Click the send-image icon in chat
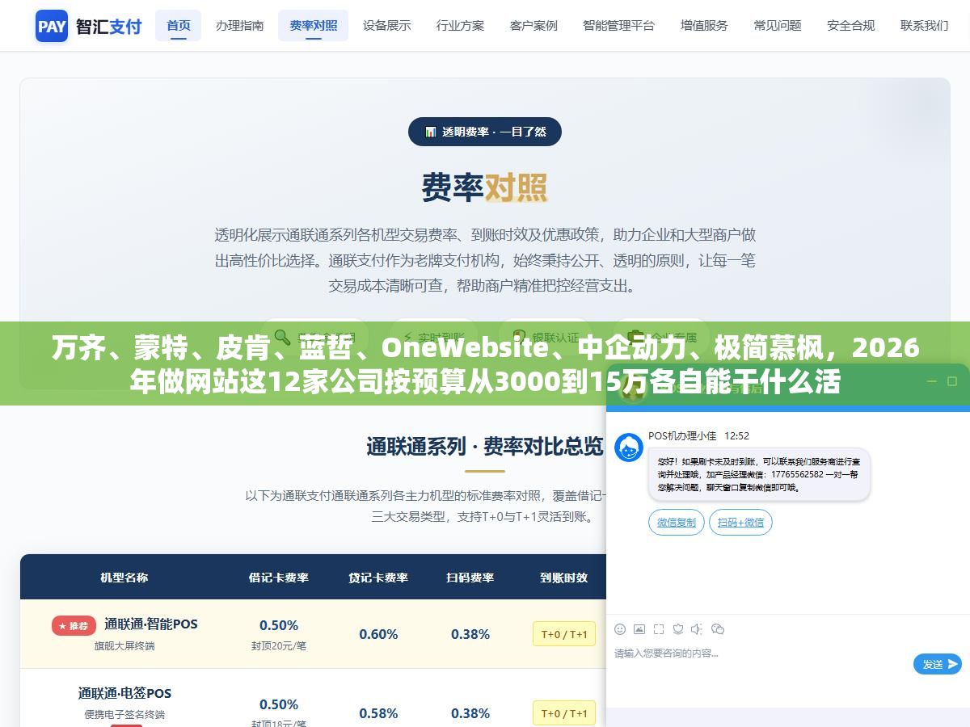The image size is (970, 727). (x=639, y=629)
